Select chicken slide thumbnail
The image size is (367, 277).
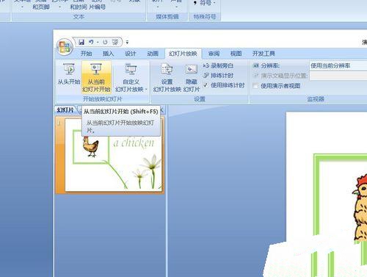click(113, 155)
